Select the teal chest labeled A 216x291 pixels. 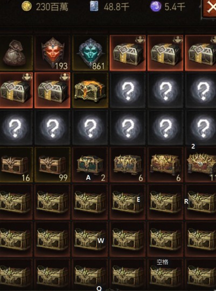click(90, 164)
